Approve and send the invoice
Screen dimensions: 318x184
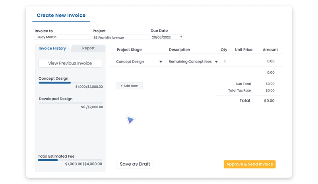pos(250,164)
